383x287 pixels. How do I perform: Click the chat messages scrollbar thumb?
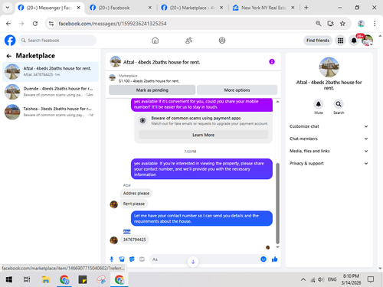point(277,203)
